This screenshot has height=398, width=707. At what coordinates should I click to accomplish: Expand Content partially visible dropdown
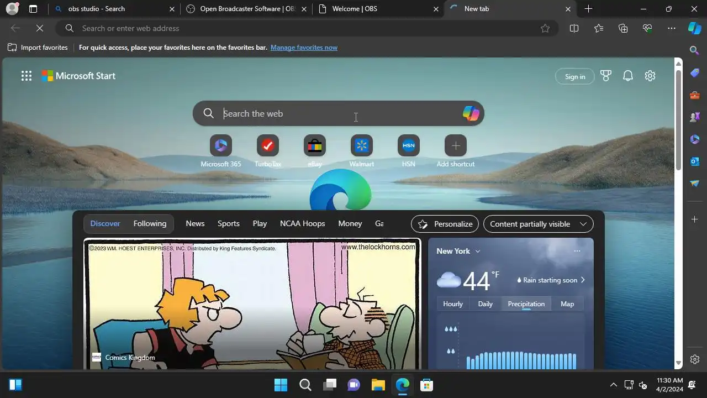(539, 224)
